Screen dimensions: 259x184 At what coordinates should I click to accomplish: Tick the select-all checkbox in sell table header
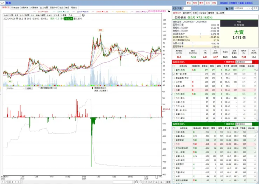(174, 128)
